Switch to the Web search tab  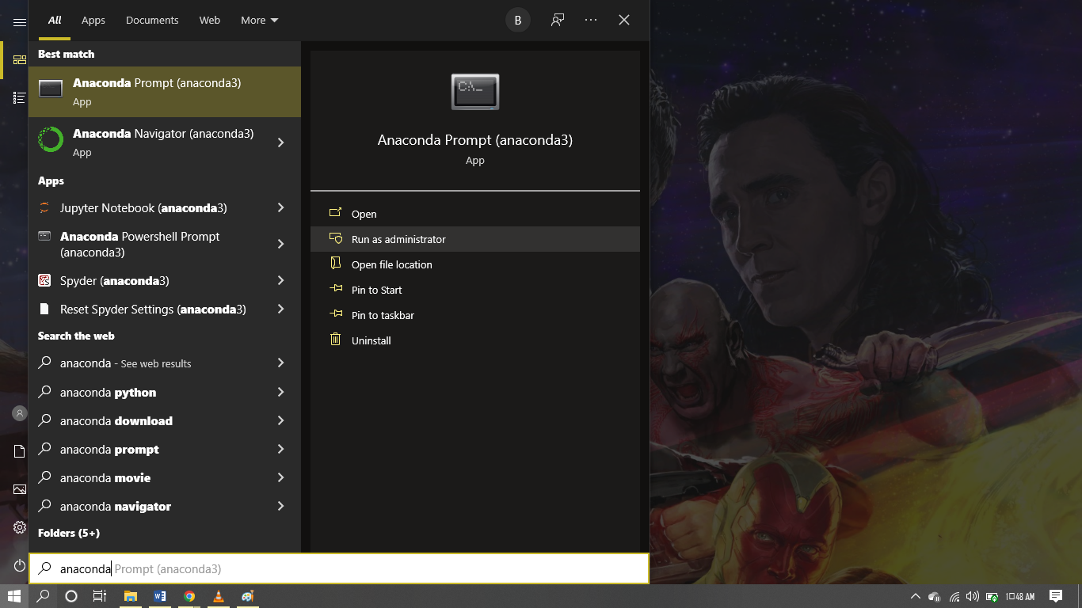(x=210, y=20)
